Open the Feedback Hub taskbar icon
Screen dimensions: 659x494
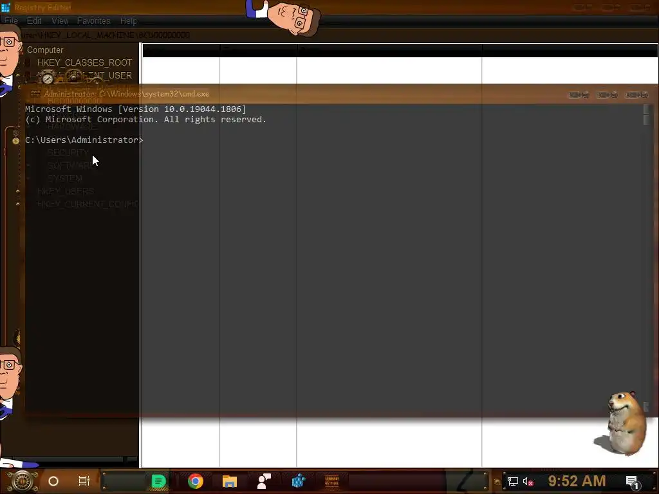click(264, 481)
